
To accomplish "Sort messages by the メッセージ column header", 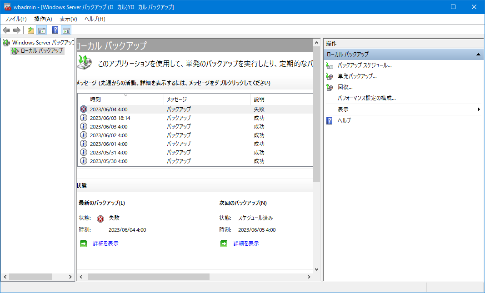I will (207, 99).
